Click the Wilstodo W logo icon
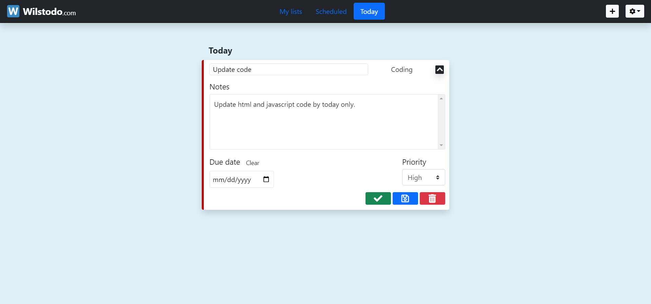The image size is (651, 304). click(x=13, y=11)
